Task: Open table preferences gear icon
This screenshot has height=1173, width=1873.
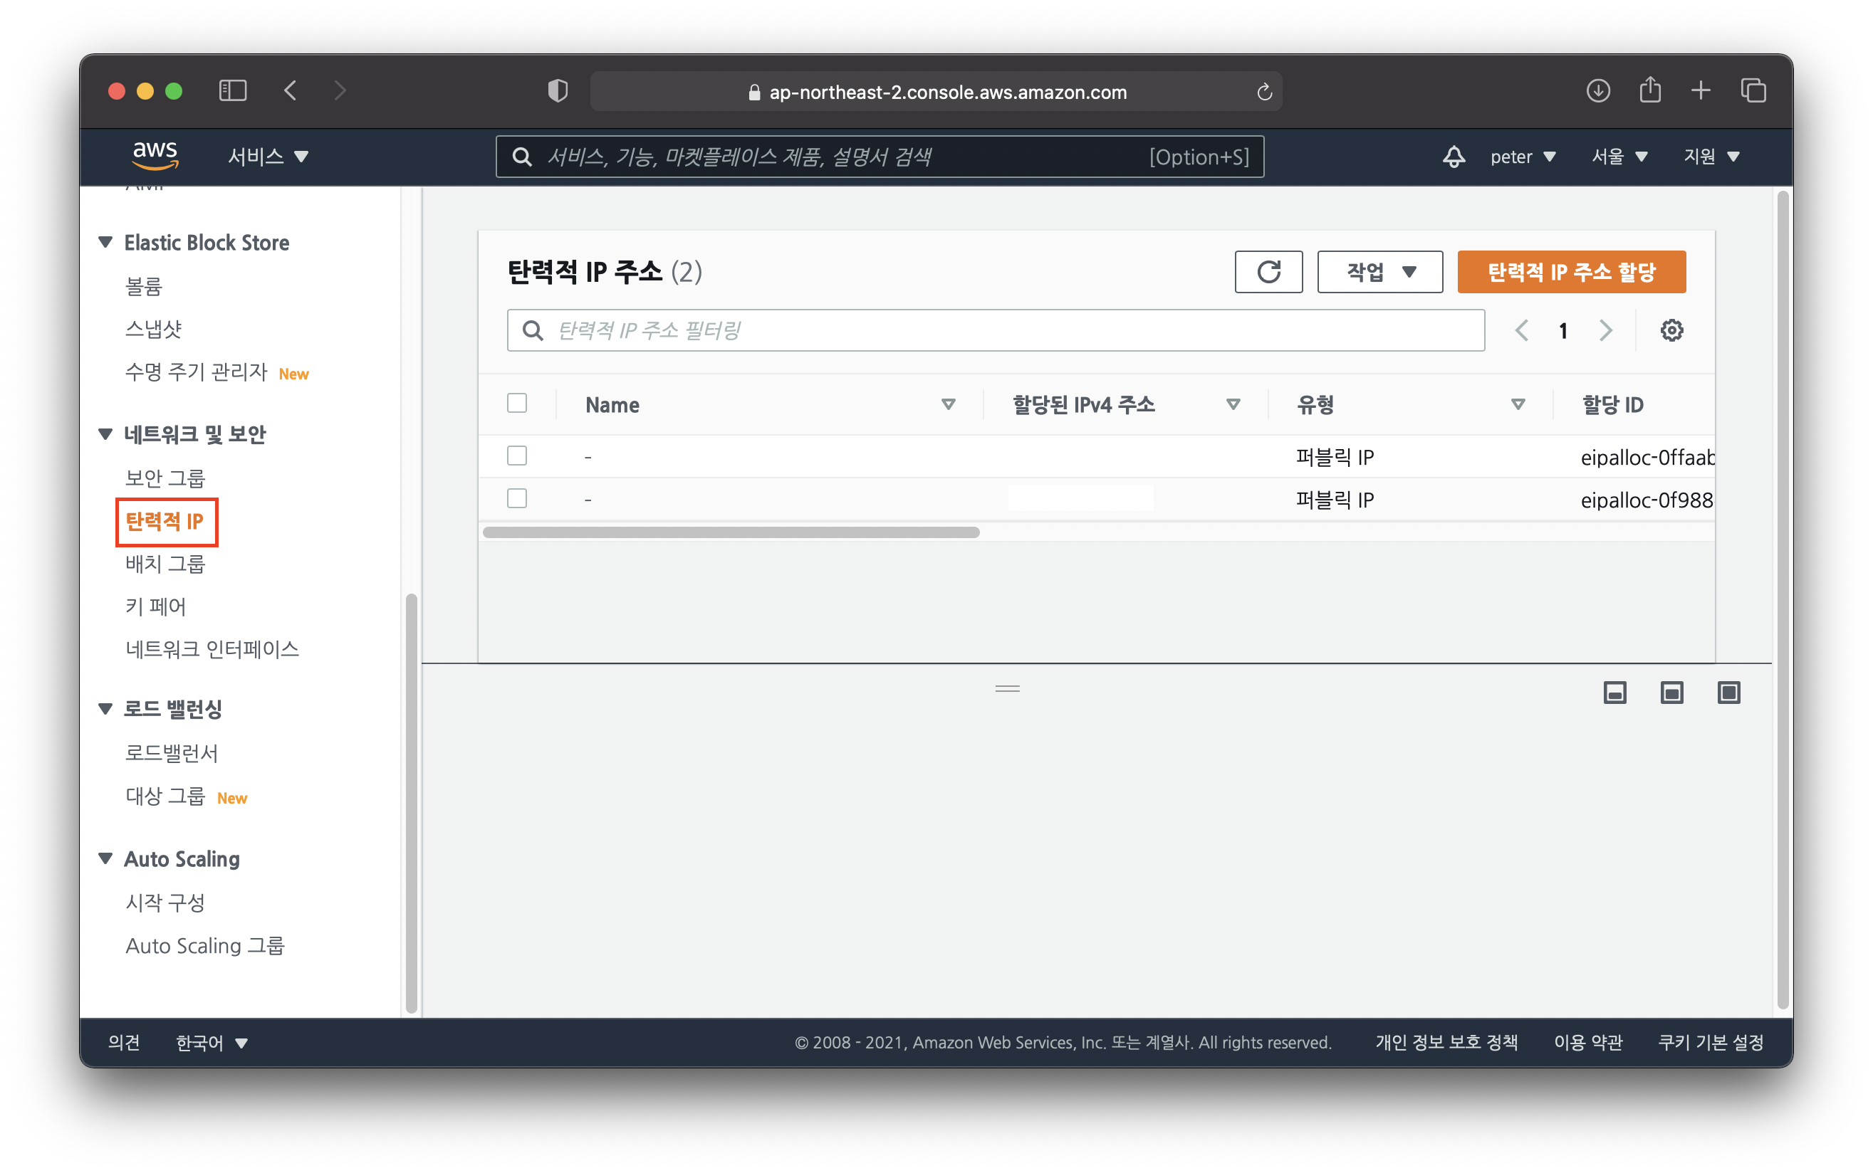Action: tap(1671, 330)
